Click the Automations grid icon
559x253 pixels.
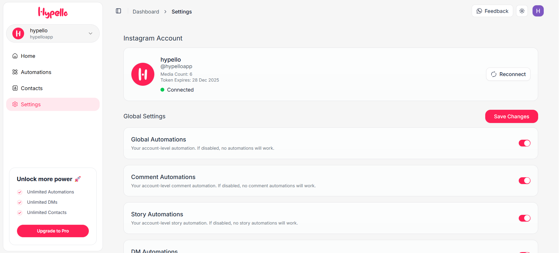click(15, 72)
